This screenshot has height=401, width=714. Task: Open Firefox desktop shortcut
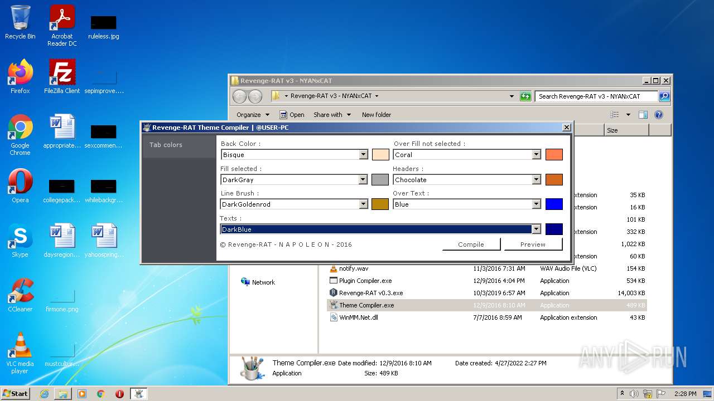(x=20, y=76)
